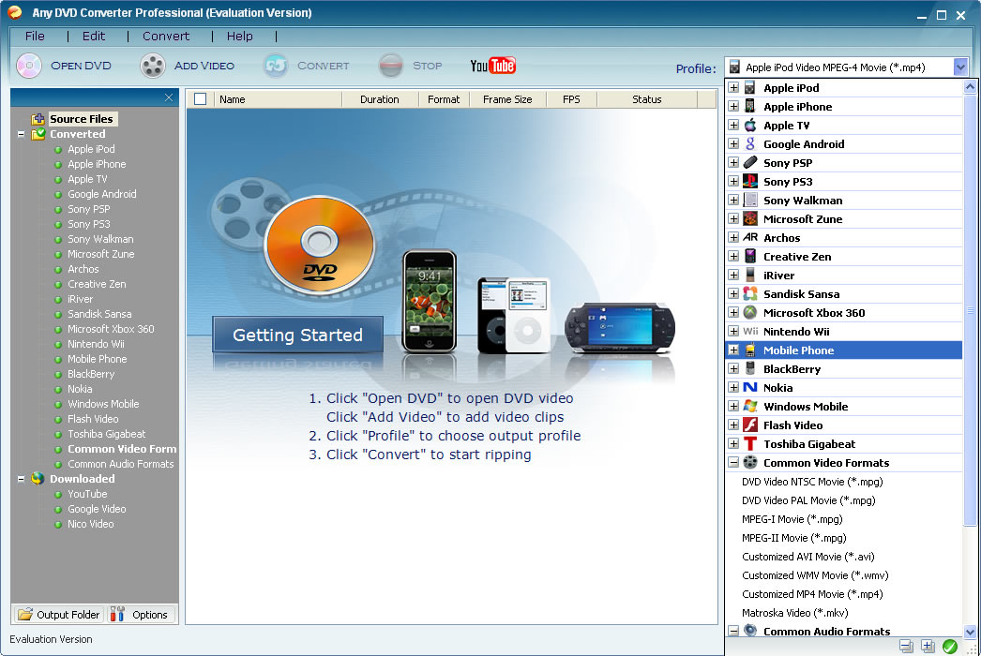Expand the Apple iPod profile group

[x=733, y=87]
